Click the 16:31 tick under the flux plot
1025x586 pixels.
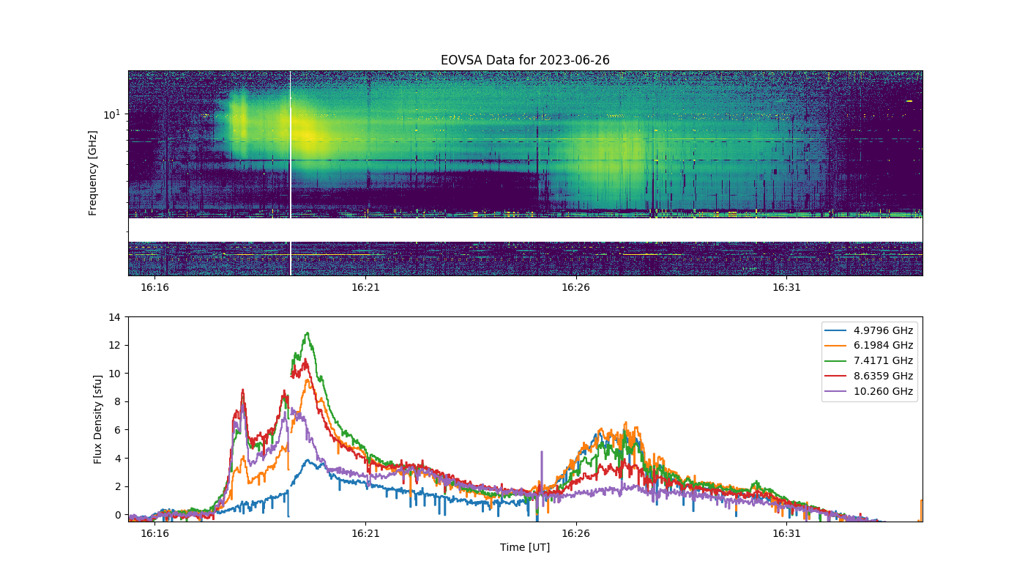click(x=786, y=533)
